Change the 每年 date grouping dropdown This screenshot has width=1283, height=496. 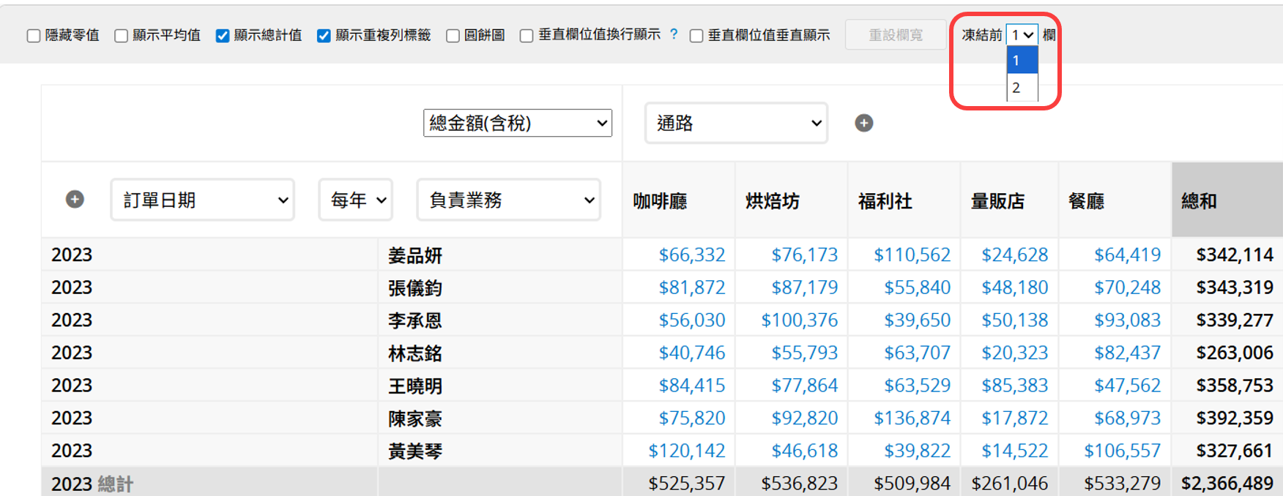(356, 200)
